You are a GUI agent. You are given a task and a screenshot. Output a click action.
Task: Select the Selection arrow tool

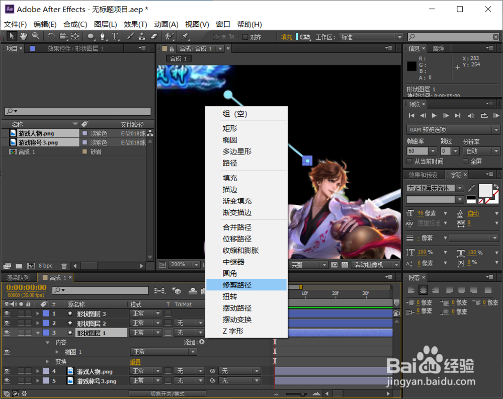(12, 36)
